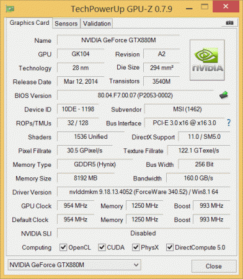Click the NVIDIA logo image
The height and width of the screenshot is (279, 243).
(x=207, y=60)
